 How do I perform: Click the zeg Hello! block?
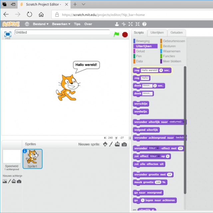tap(141, 78)
